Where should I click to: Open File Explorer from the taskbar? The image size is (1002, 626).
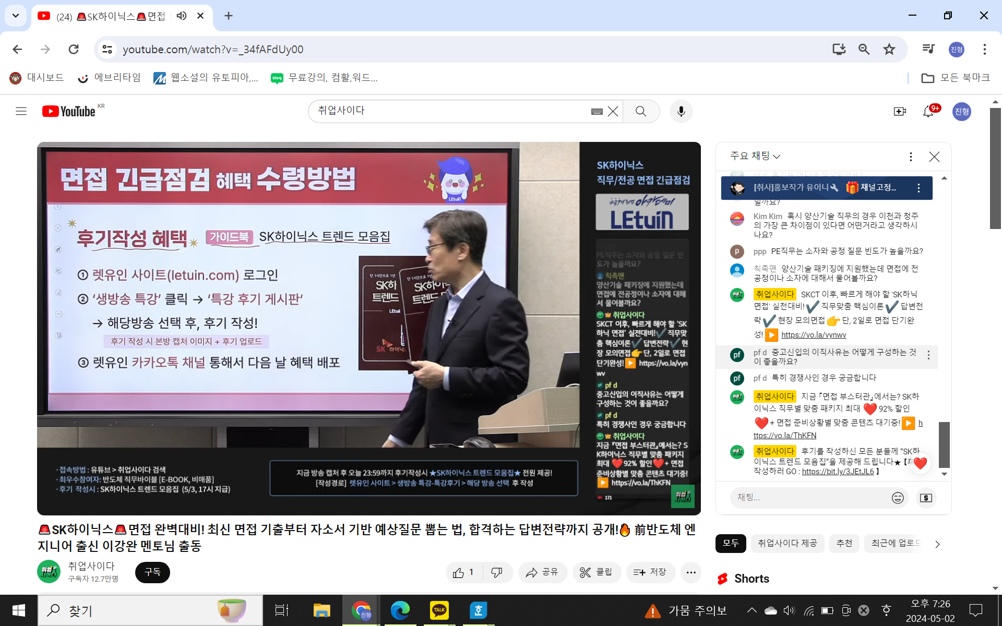tap(321, 610)
